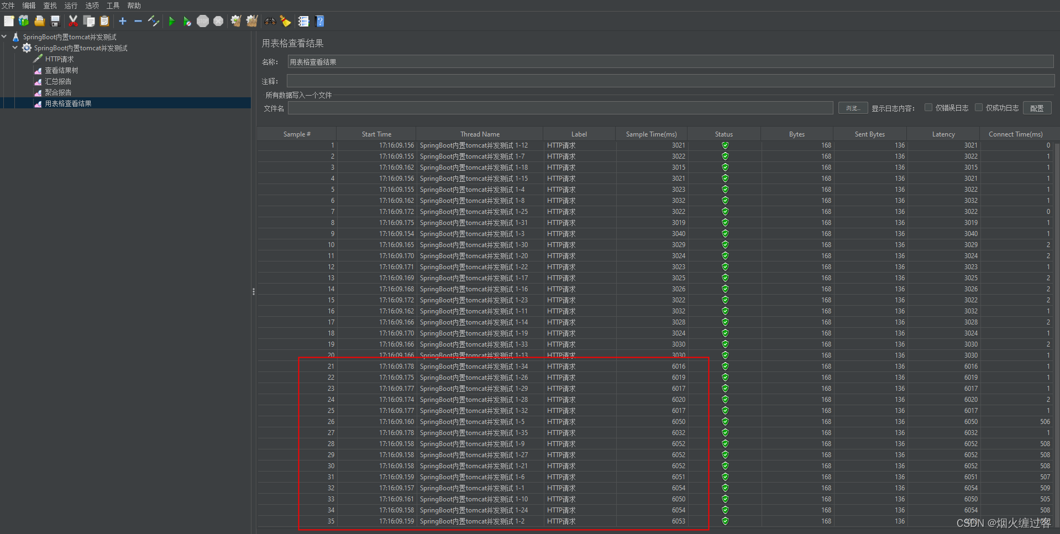Image resolution: width=1060 pixels, height=534 pixels.
Task: Click the Cut scissors icon
Action: [73, 21]
